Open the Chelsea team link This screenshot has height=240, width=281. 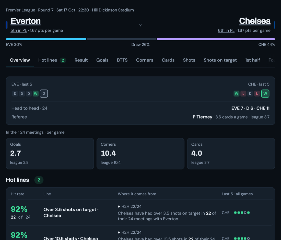point(255,21)
